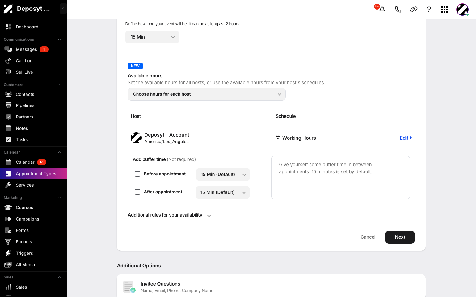Click the Next button

400,237
